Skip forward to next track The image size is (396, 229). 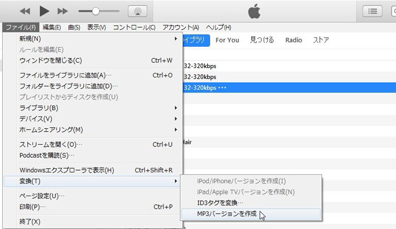pos(62,11)
